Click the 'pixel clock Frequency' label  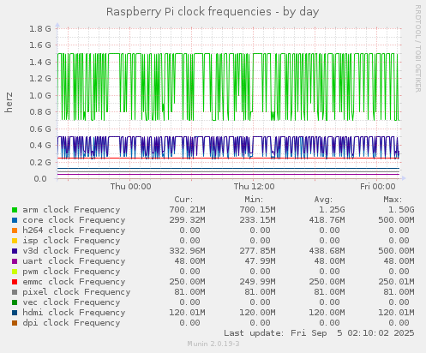[76, 292]
